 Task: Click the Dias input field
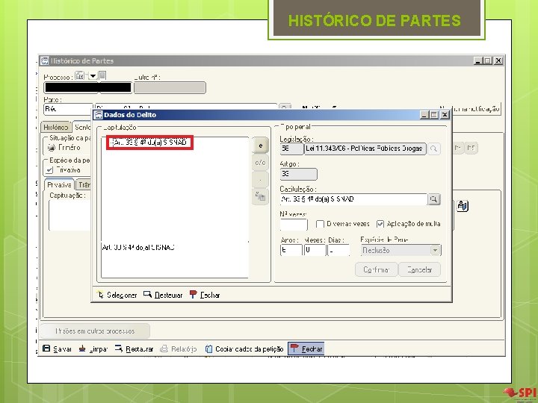click(x=338, y=250)
